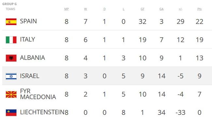Click the Spain flag icon
The width and height of the screenshot is (212, 121).
11,22
